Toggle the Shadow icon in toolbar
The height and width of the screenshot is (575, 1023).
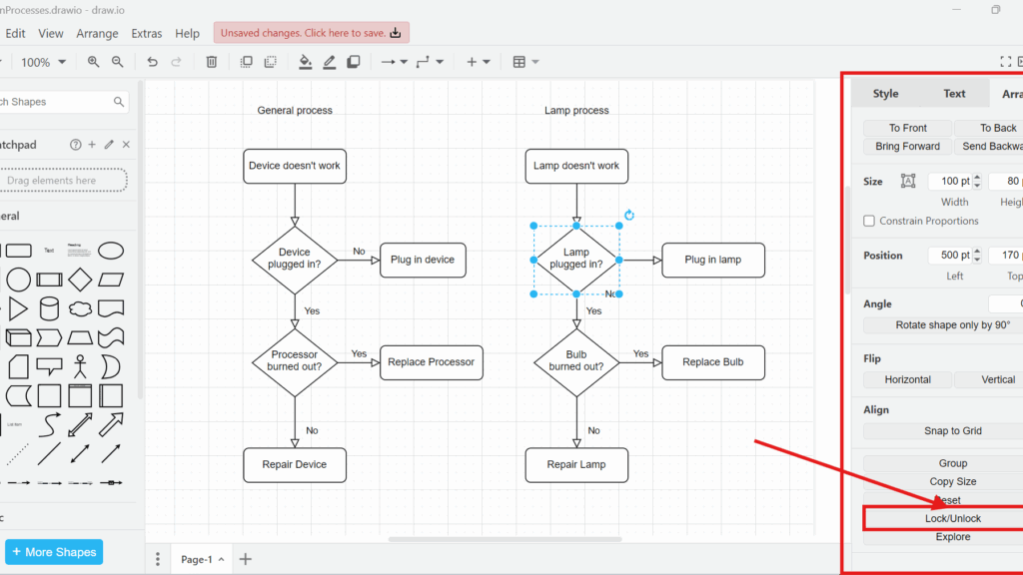coord(353,62)
